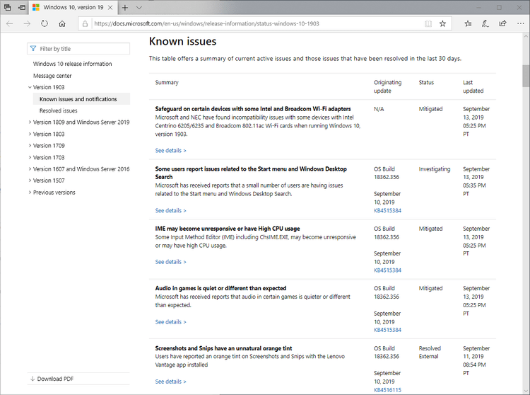Open KB4515384 link in Start menu row
The image size is (530, 395).
click(x=387, y=210)
